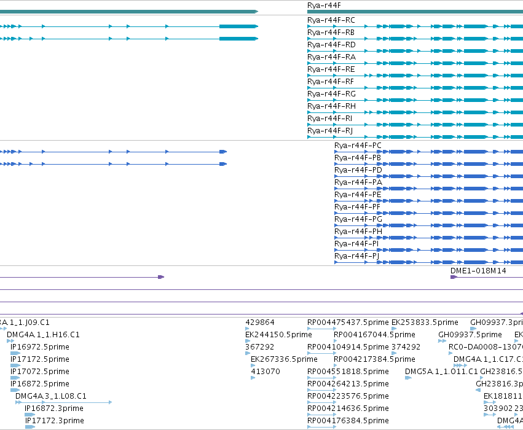
Task: Select the EK253833.5prime EST label
Action: 425,322
